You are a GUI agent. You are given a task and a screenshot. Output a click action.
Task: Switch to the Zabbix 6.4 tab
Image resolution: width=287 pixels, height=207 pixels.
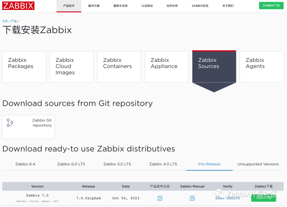pos(25,164)
